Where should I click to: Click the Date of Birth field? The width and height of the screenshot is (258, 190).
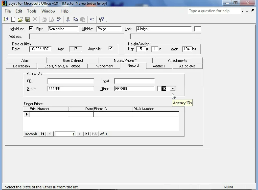[x=40, y=49]
